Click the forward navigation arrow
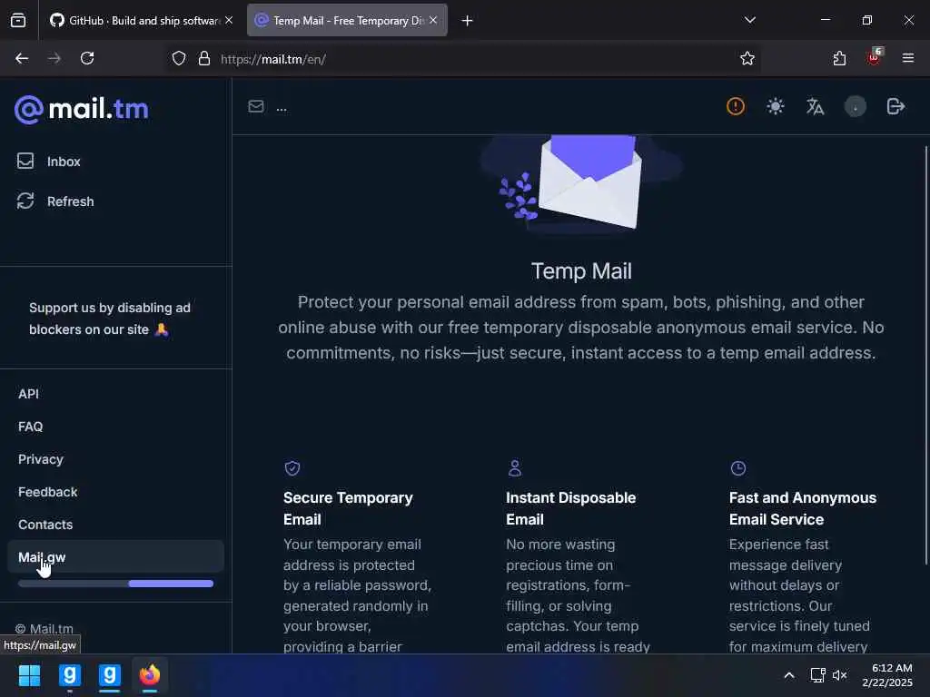This screenshot has height=697, width=930. pos(54,59)
